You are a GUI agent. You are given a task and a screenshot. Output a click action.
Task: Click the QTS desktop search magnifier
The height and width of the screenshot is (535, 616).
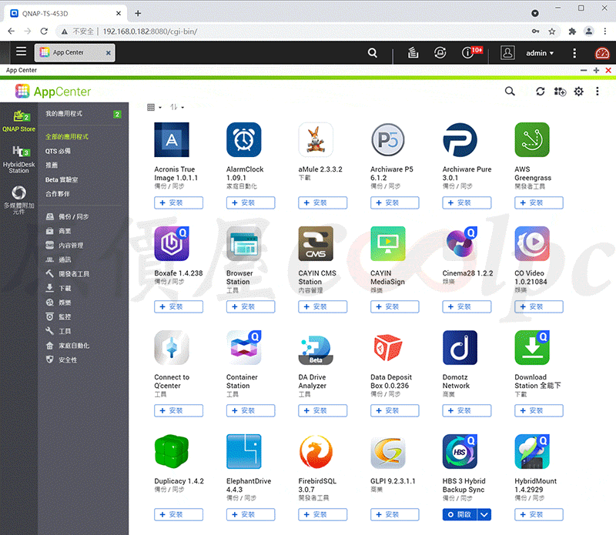[373, 52]
